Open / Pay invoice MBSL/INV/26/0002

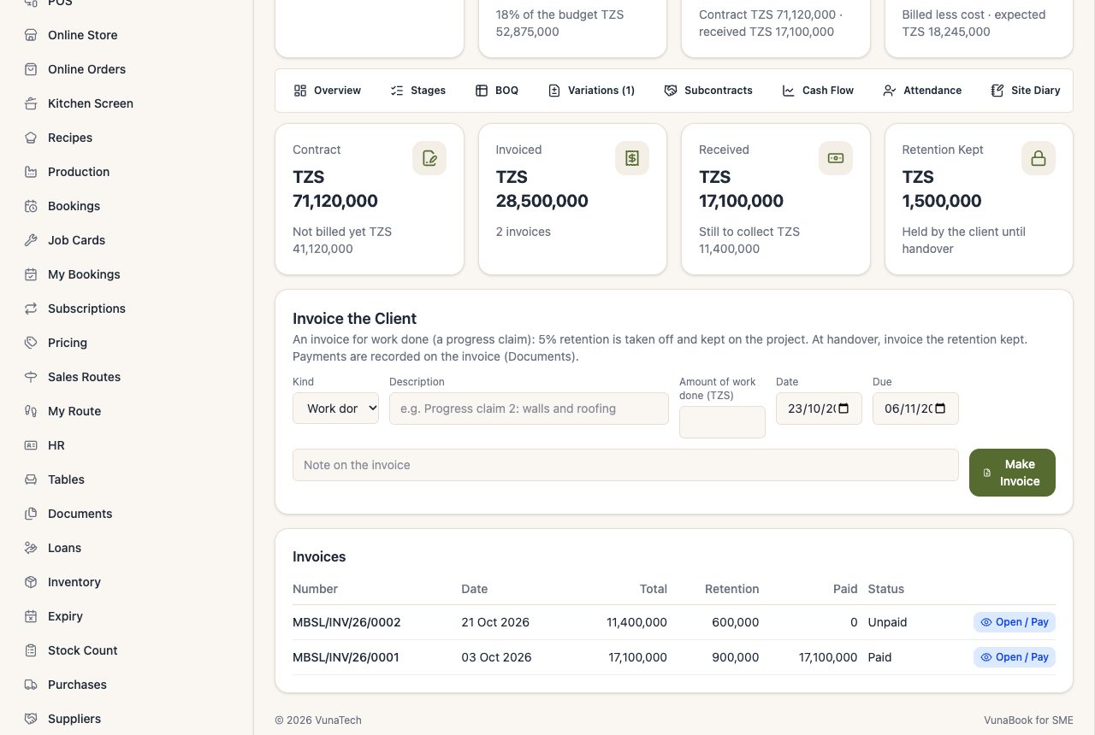click(1015, 622)
